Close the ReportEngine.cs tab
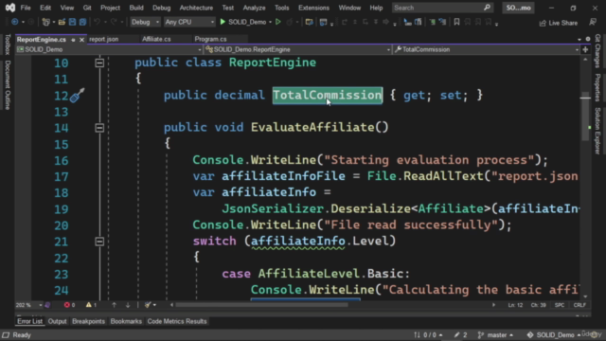The image size is (606, 341). coord(81,40)
